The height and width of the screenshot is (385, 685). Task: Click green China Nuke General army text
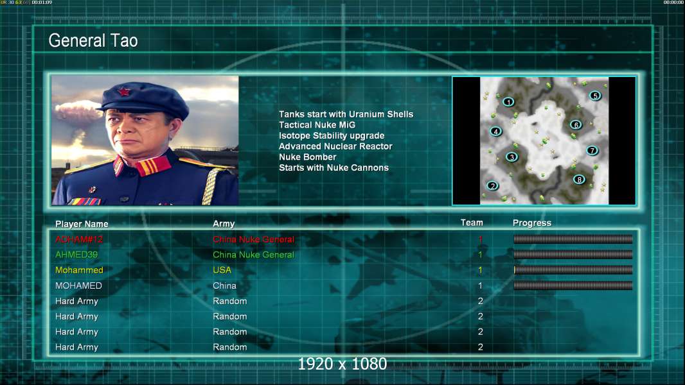coord(253,255)
